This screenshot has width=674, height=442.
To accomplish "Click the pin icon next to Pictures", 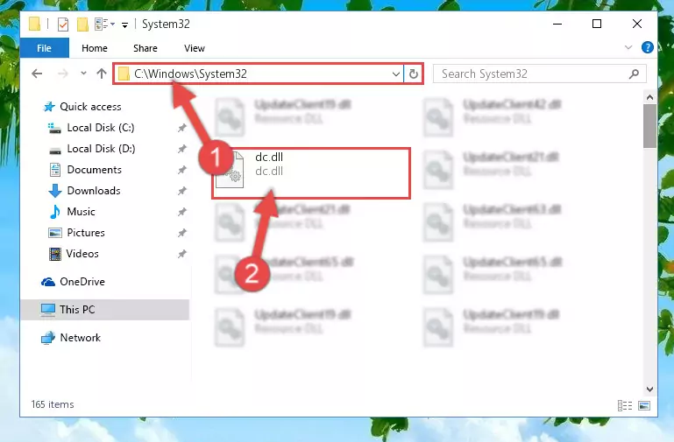I will (x=182, y=233).
